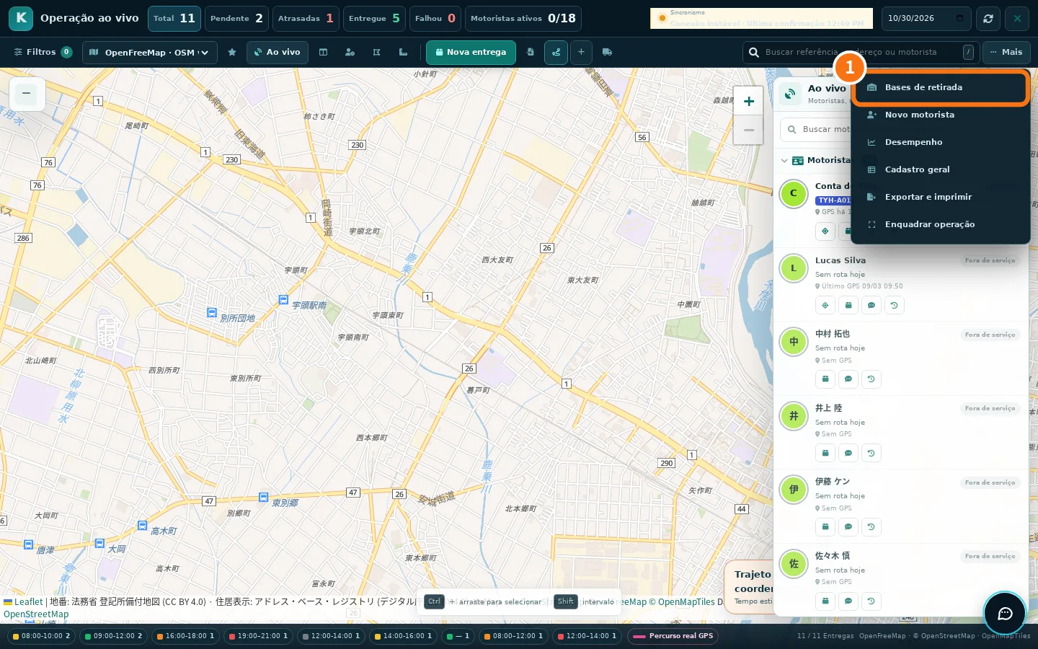Zoom in with the map plus button

pos(749,102)
